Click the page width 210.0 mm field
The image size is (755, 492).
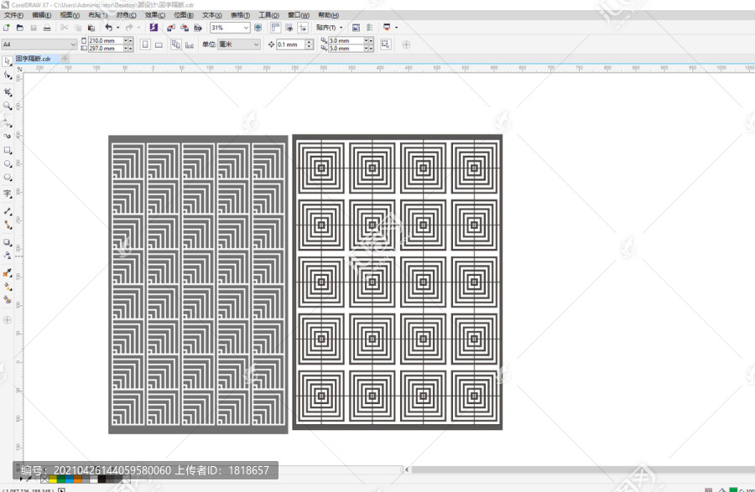(x=106, y=41)
